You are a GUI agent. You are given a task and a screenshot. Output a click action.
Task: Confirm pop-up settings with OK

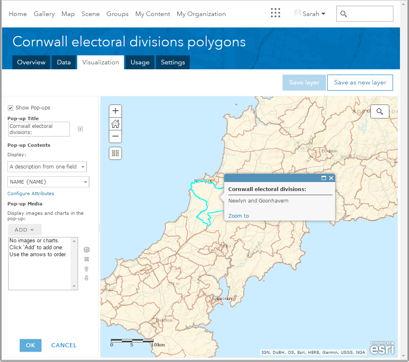click(x=30, y=345)
